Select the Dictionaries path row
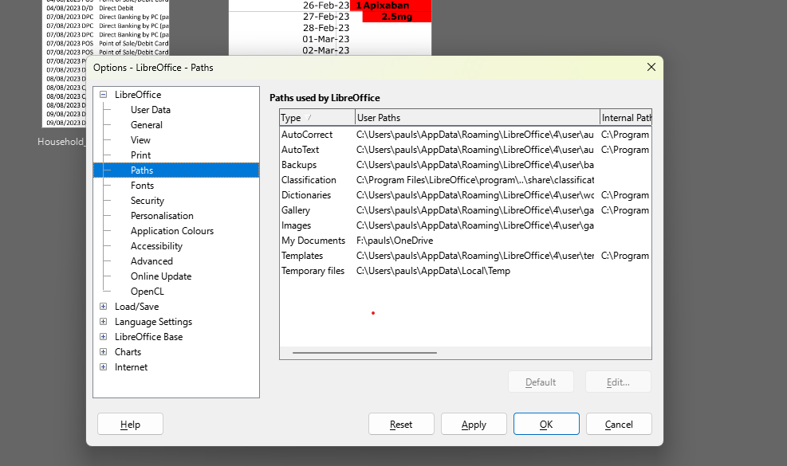The image size is (787, 466). tap(466, 195)
